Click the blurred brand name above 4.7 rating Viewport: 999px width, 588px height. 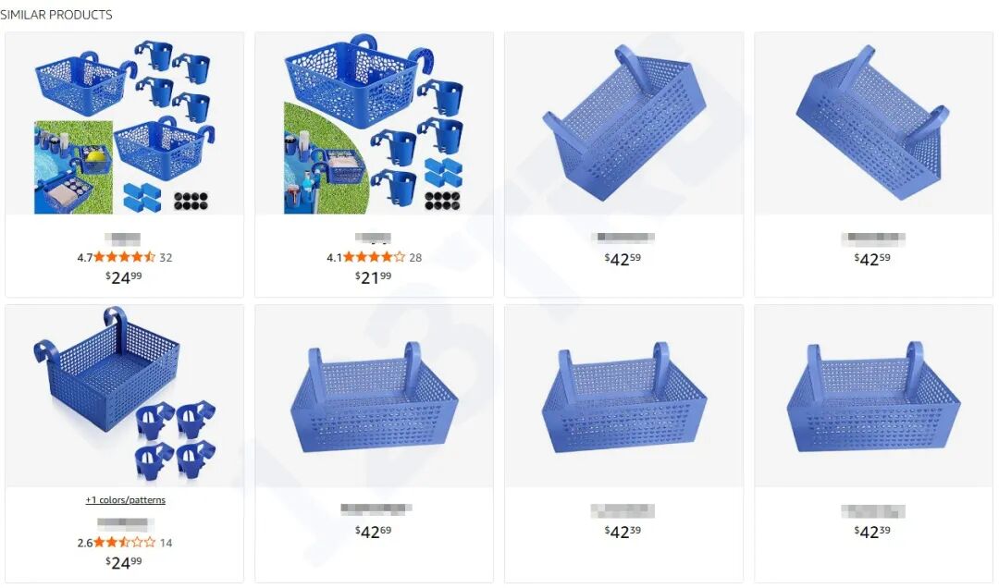coord(122,239)
